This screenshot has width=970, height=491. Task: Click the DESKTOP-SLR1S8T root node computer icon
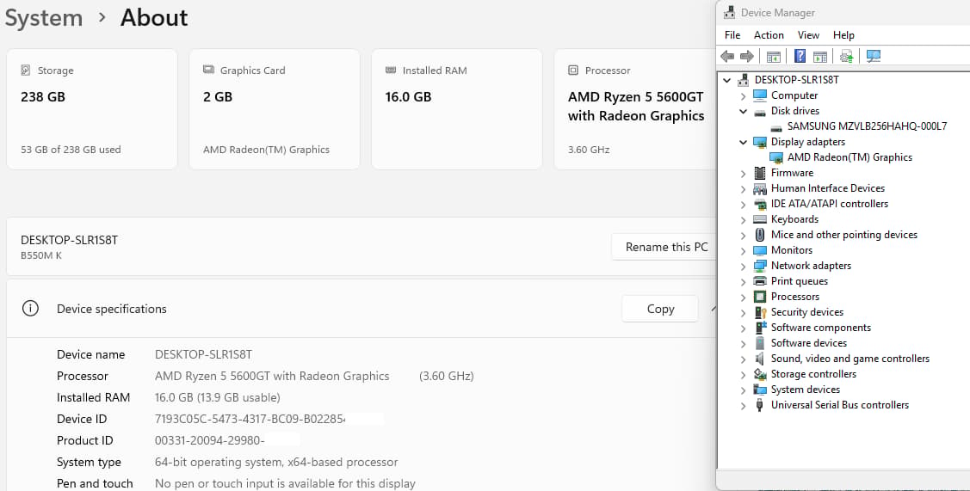745,80
